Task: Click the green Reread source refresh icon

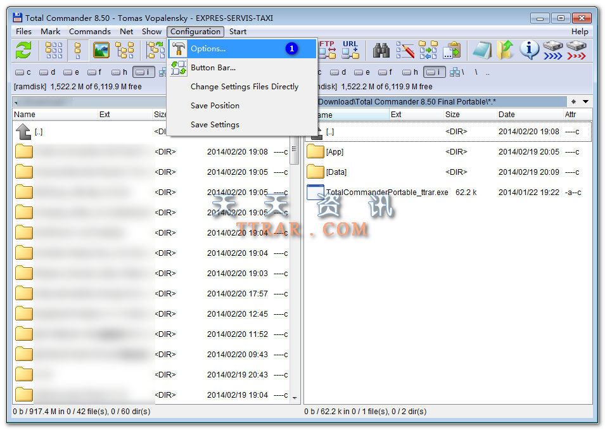Action: [23, 50]
